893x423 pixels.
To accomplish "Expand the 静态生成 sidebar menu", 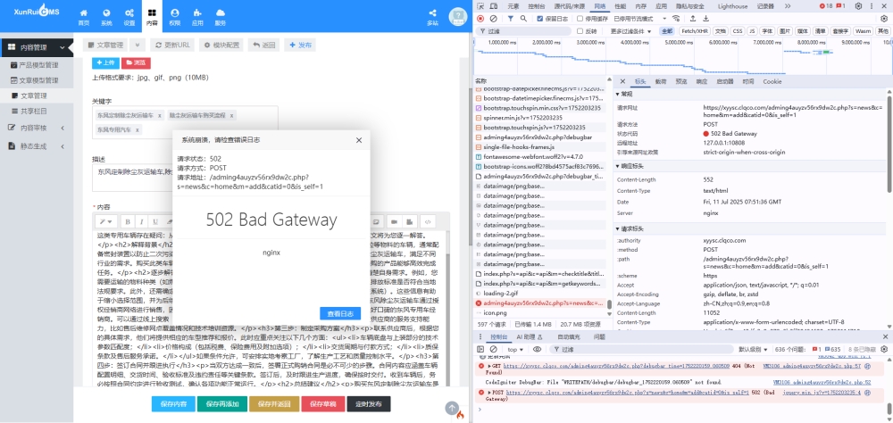I will tap(37, 145).
